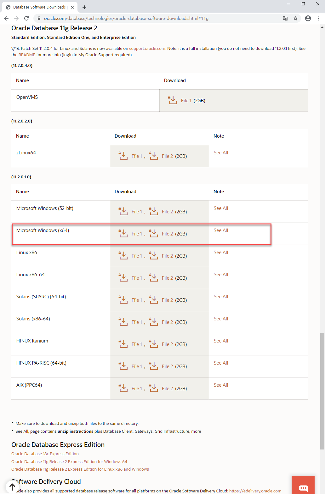Click Solaris (x86-64) File 1 text link

pos(137,322)
